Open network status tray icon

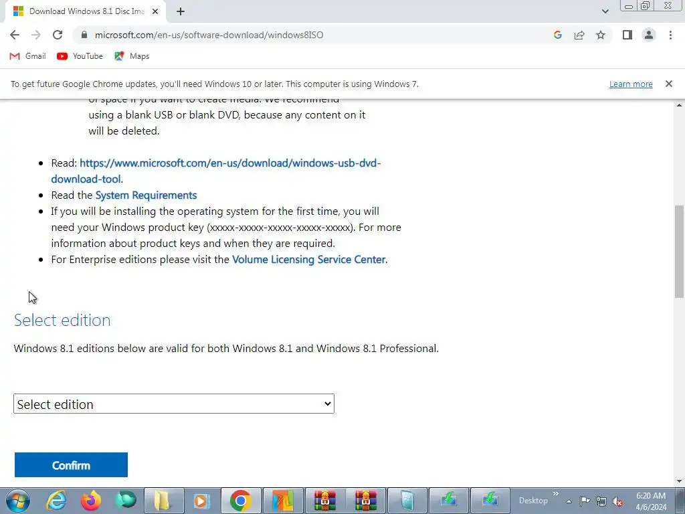point(601,501)
